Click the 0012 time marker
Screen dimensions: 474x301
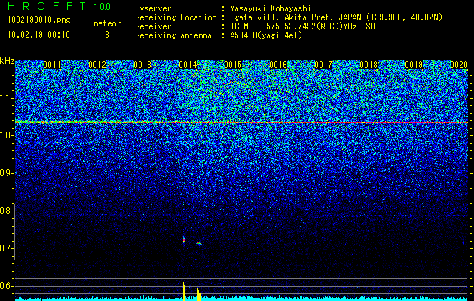point(97,65)
